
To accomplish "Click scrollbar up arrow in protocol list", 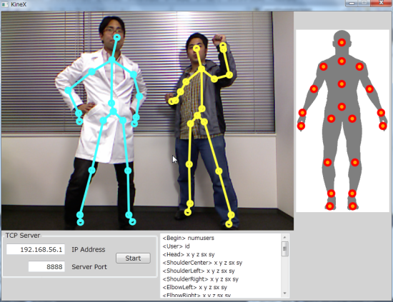I will 284,237.
